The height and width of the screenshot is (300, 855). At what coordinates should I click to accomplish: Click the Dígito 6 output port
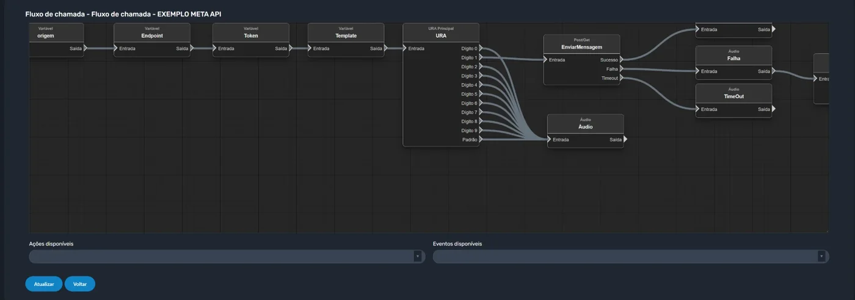coord(482,103)
